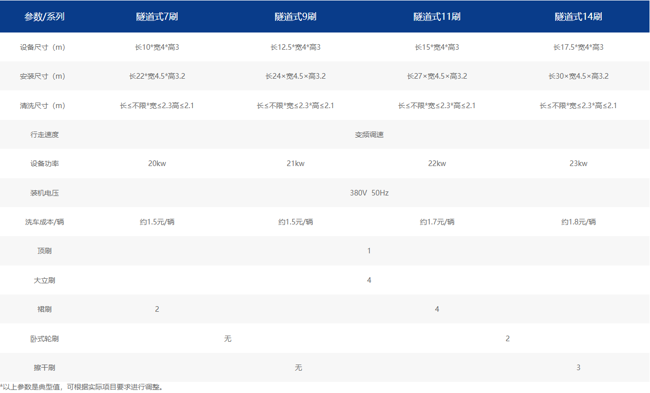
Task: Select the "隧道式9刷" column header
Action: [295, 17]
